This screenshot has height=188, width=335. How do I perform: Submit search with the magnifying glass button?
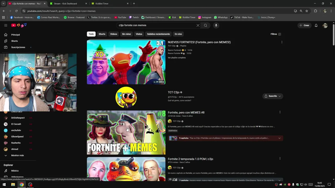pos(205,25)
